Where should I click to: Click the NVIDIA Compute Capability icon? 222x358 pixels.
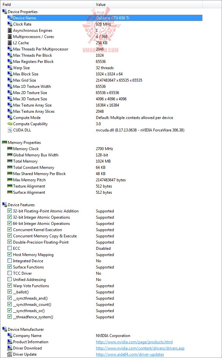9,124
